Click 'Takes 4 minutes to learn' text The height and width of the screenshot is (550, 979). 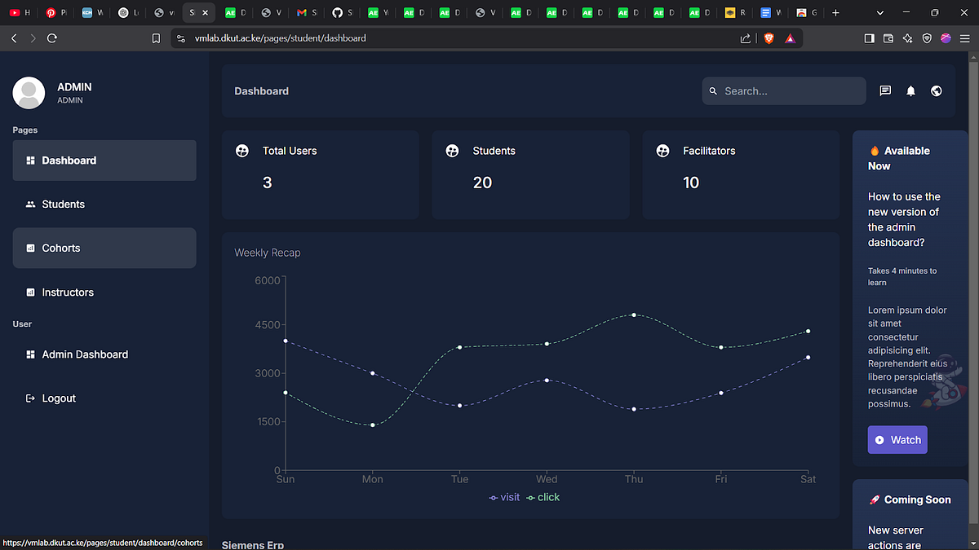902,276
